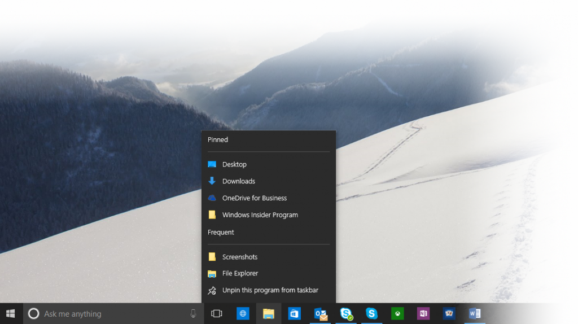
Task: Open Task View from the taskbar
Action: click(x=217, y=313)
